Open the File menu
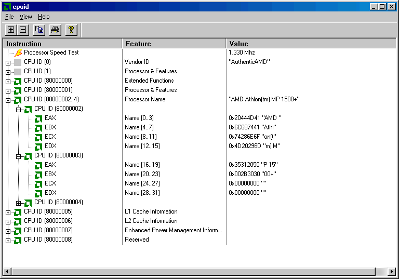 click(9, 17)
